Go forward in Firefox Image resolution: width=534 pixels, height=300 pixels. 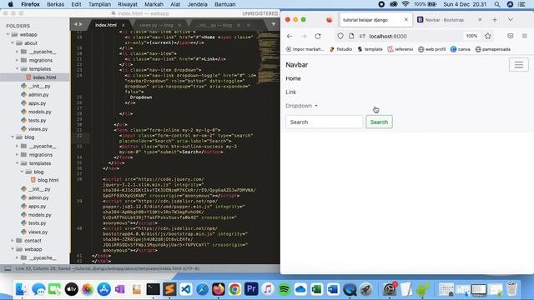[304, 36]
